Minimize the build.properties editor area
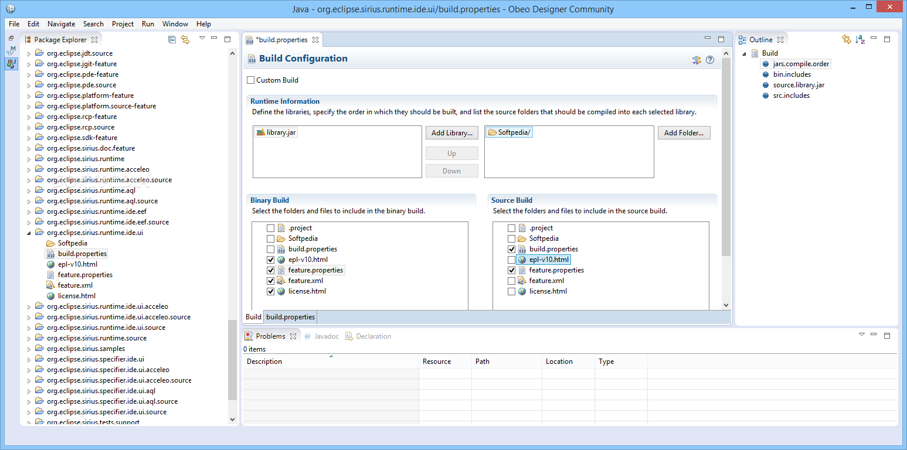 [708, 38]
